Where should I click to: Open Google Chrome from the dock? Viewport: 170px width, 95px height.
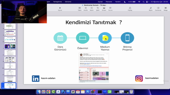[48, 92]
